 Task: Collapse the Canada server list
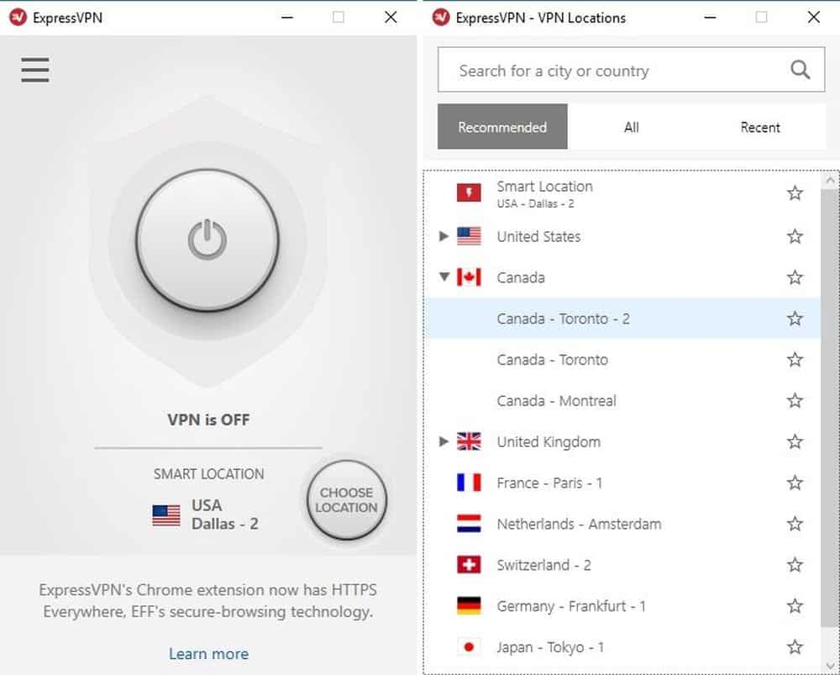point(444,277)
